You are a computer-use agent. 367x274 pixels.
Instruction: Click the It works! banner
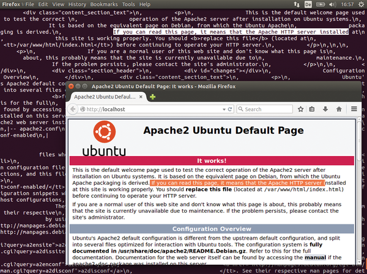212,161
